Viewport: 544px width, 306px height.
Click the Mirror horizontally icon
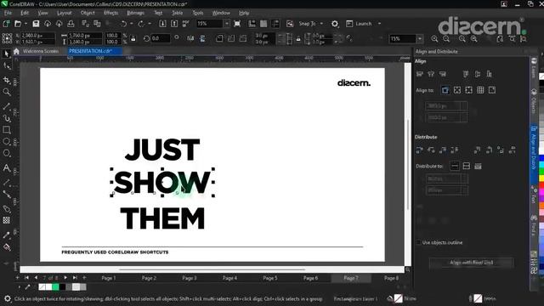click(190, 38)
